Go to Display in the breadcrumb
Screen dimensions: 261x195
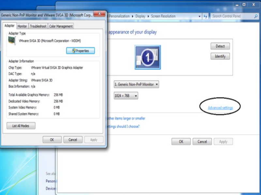pyautogui.click(x=140, y=16)
